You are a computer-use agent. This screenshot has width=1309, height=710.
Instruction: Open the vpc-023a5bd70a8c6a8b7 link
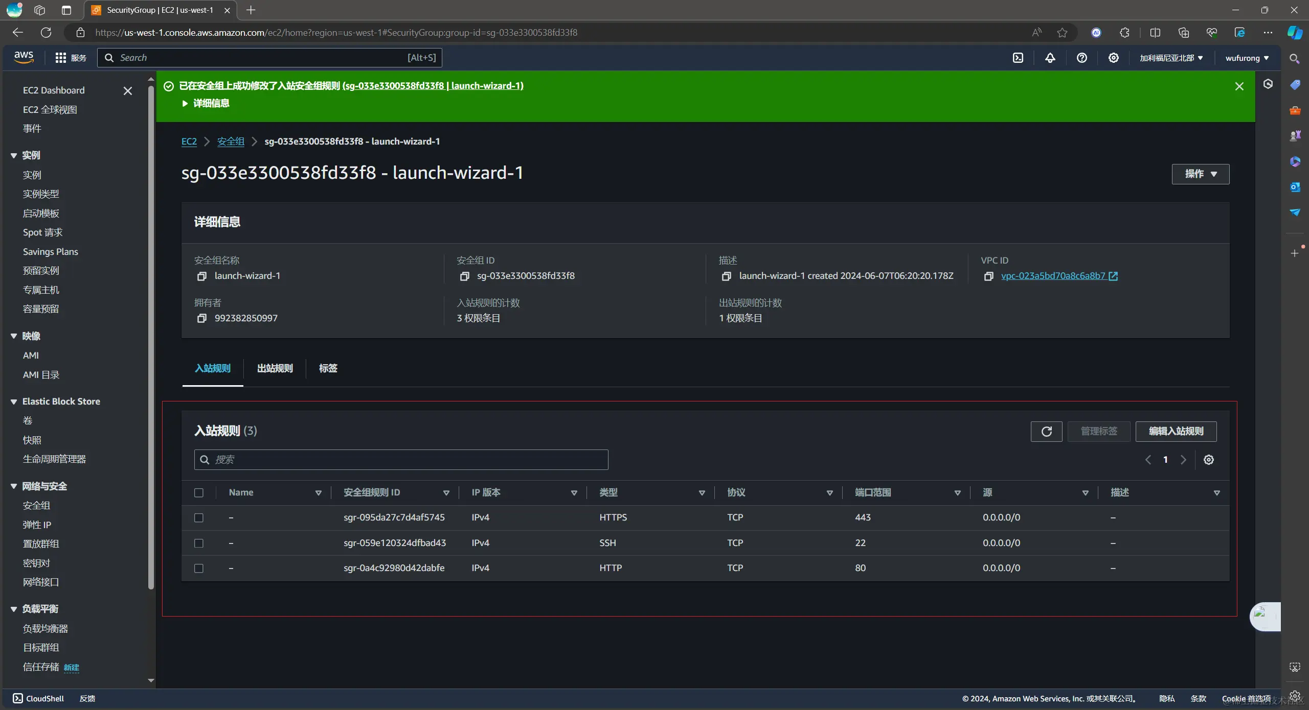click(x=1053, y=276)
